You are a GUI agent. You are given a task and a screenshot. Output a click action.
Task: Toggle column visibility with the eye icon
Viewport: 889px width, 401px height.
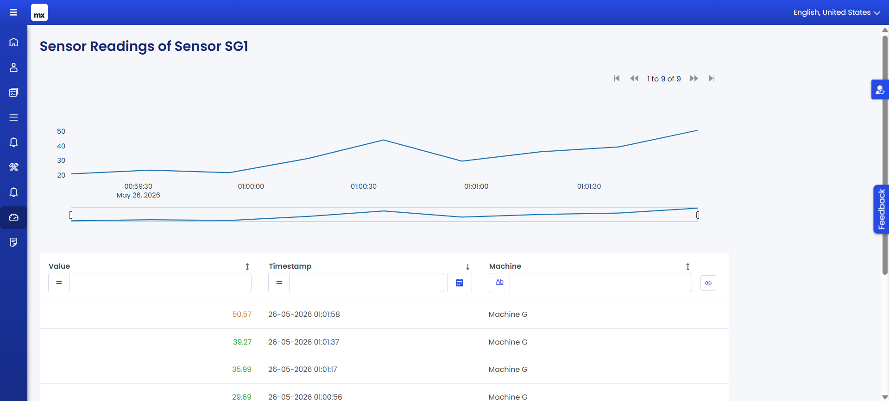click(x=708, y=283)
